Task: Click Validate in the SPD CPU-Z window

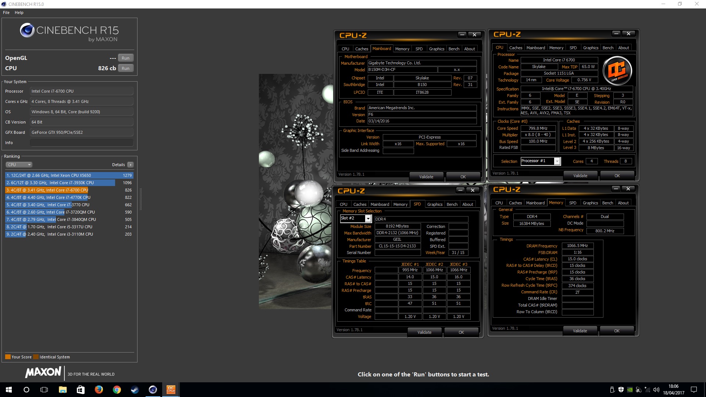Action: click(424, 332)
